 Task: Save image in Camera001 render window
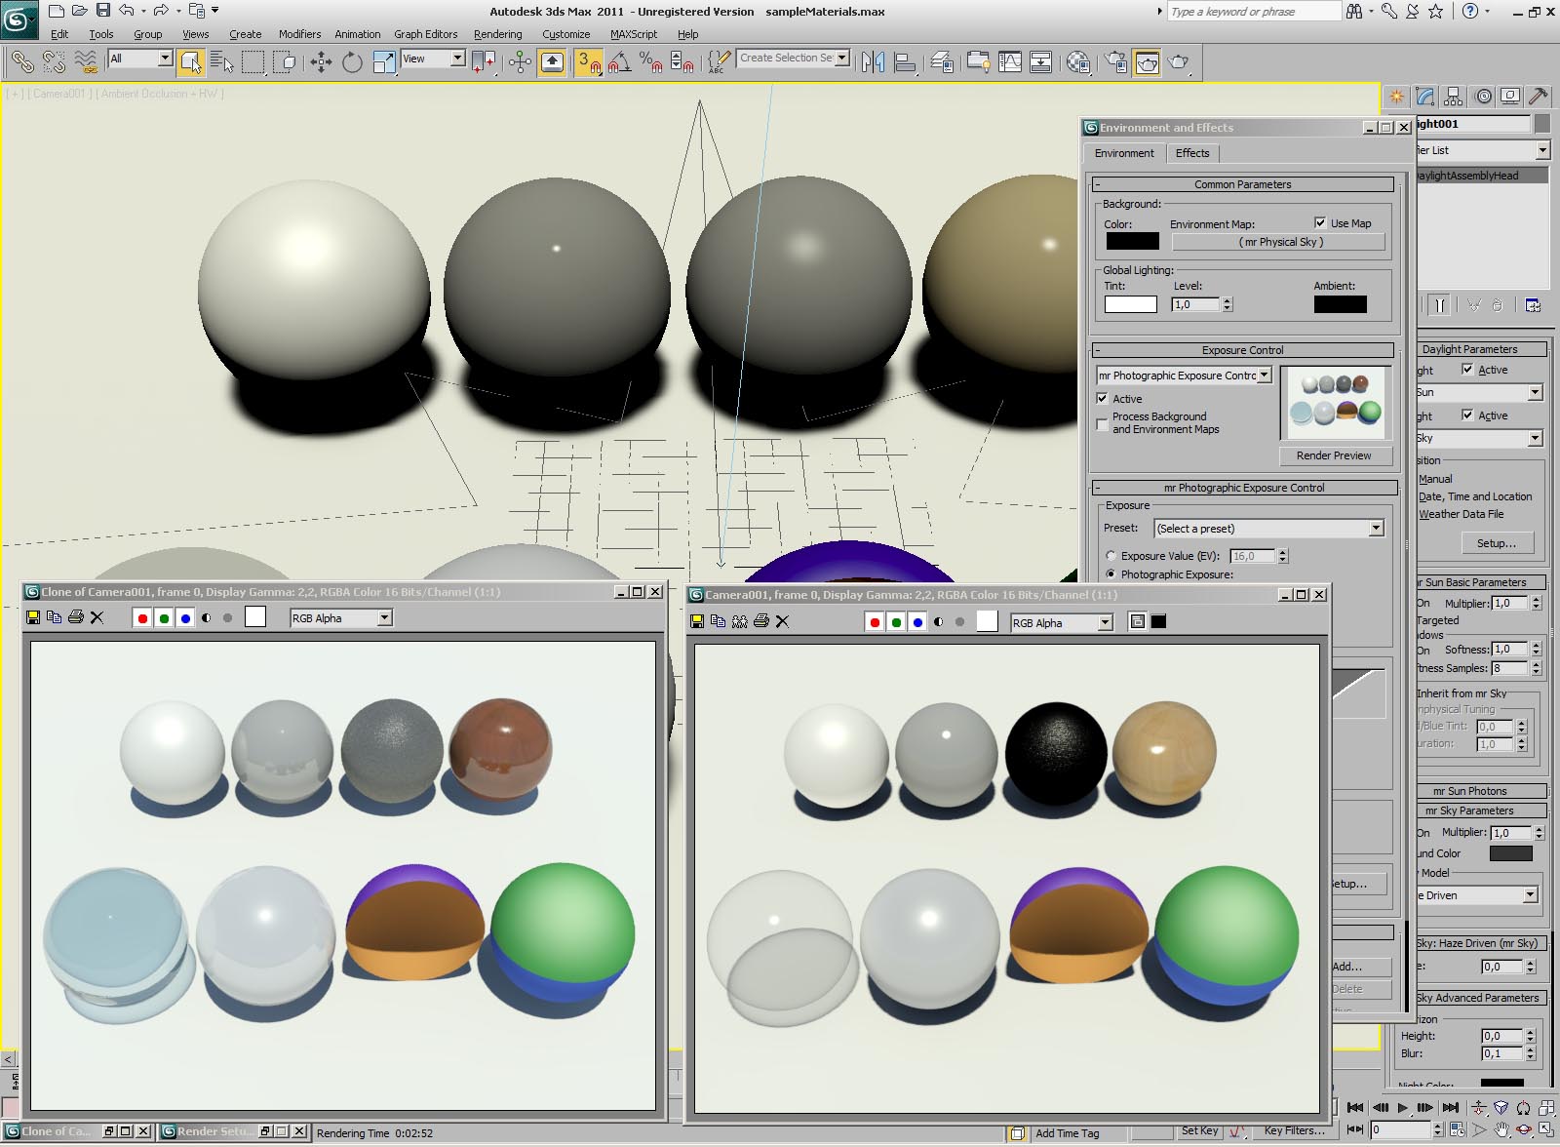click(x=697, y=621)
